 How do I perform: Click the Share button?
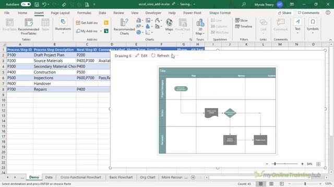coord(284,12)
